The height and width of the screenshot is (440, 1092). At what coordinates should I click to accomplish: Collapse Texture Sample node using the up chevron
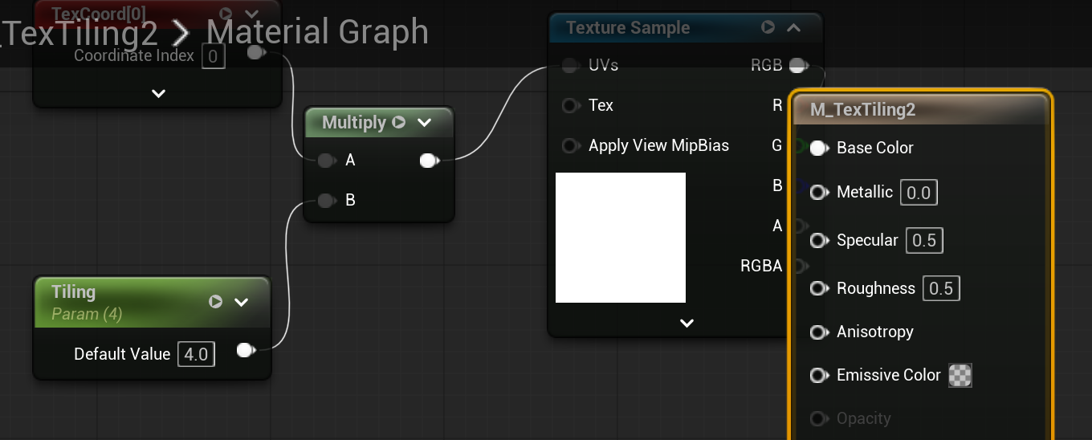coord(794,27)
